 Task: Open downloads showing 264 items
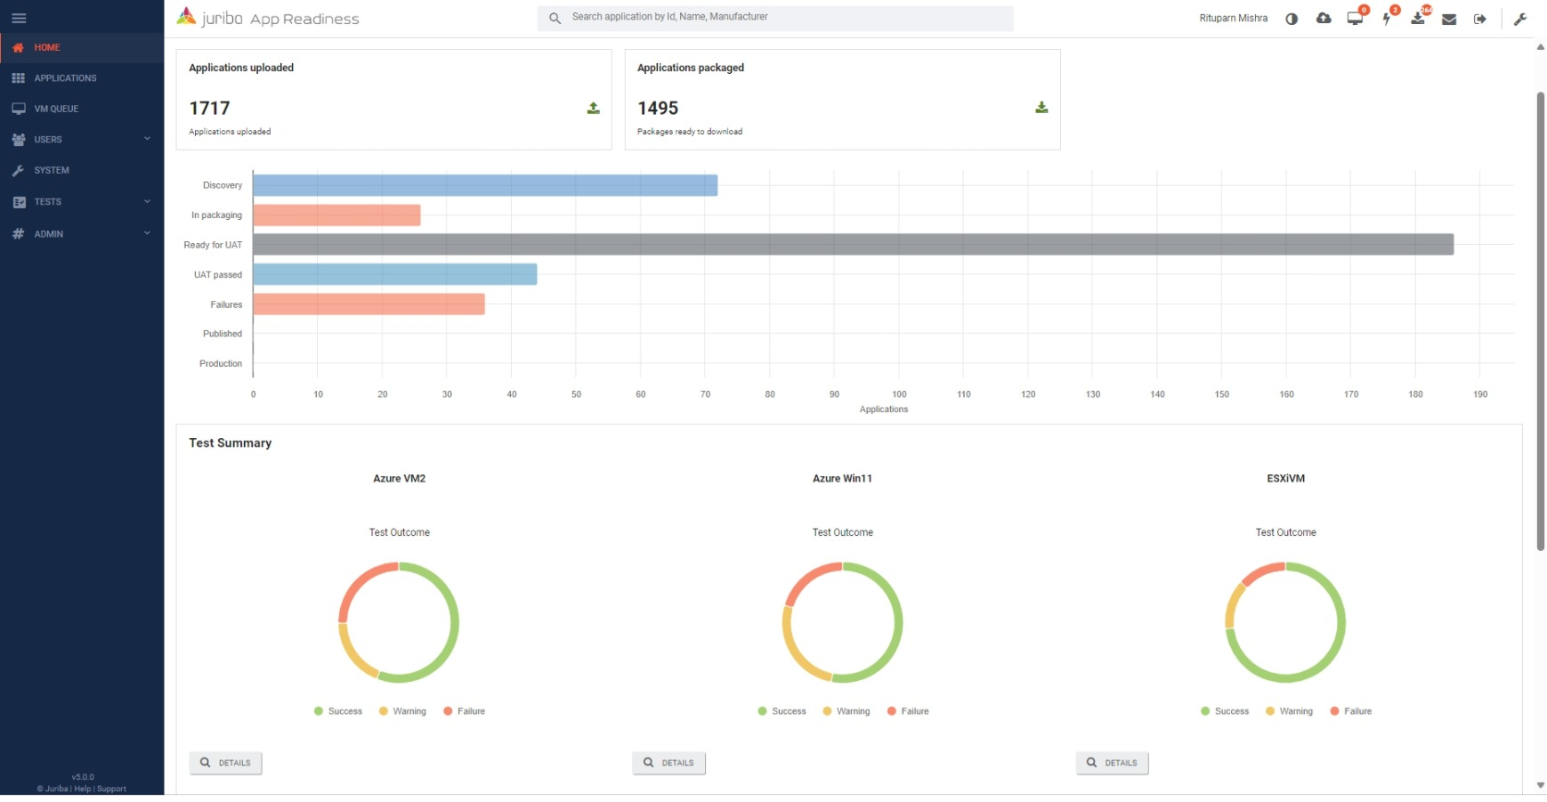click(1418, 18)
